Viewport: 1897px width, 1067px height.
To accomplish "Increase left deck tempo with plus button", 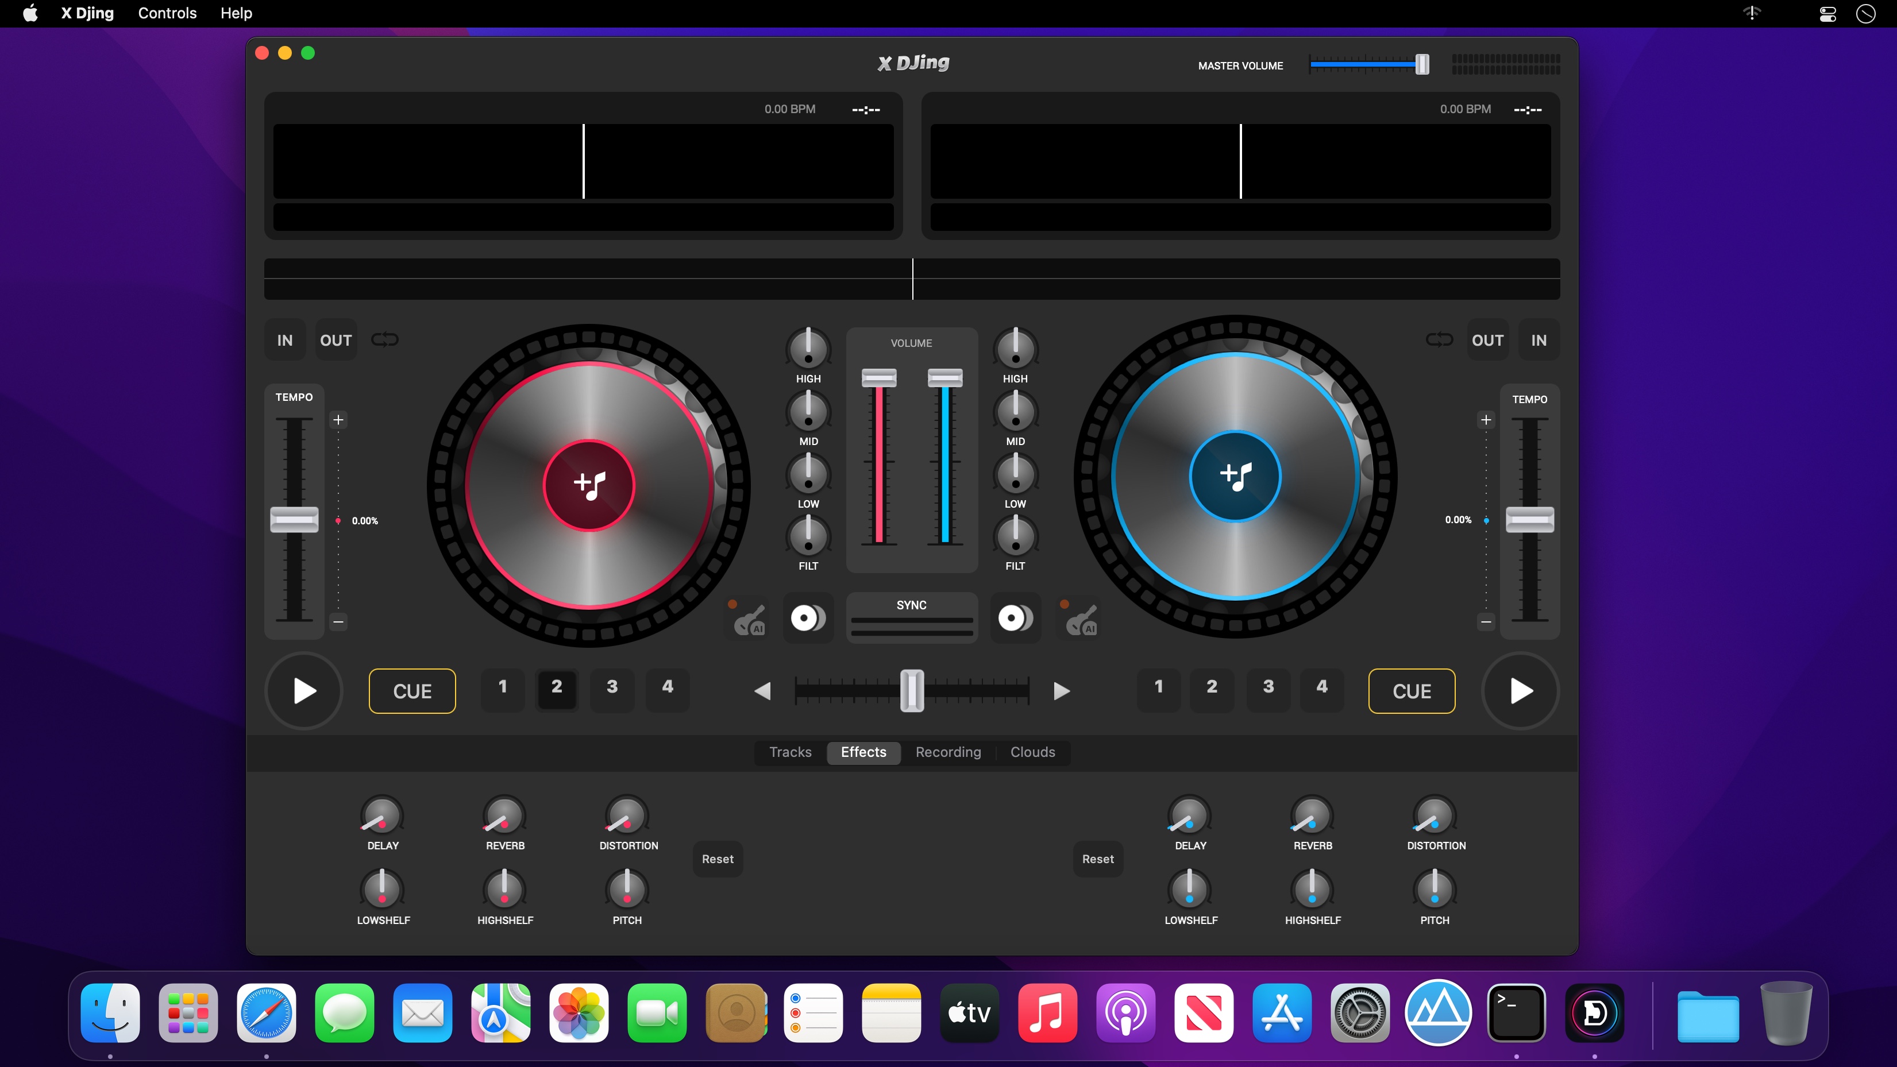I will point(338,420).
